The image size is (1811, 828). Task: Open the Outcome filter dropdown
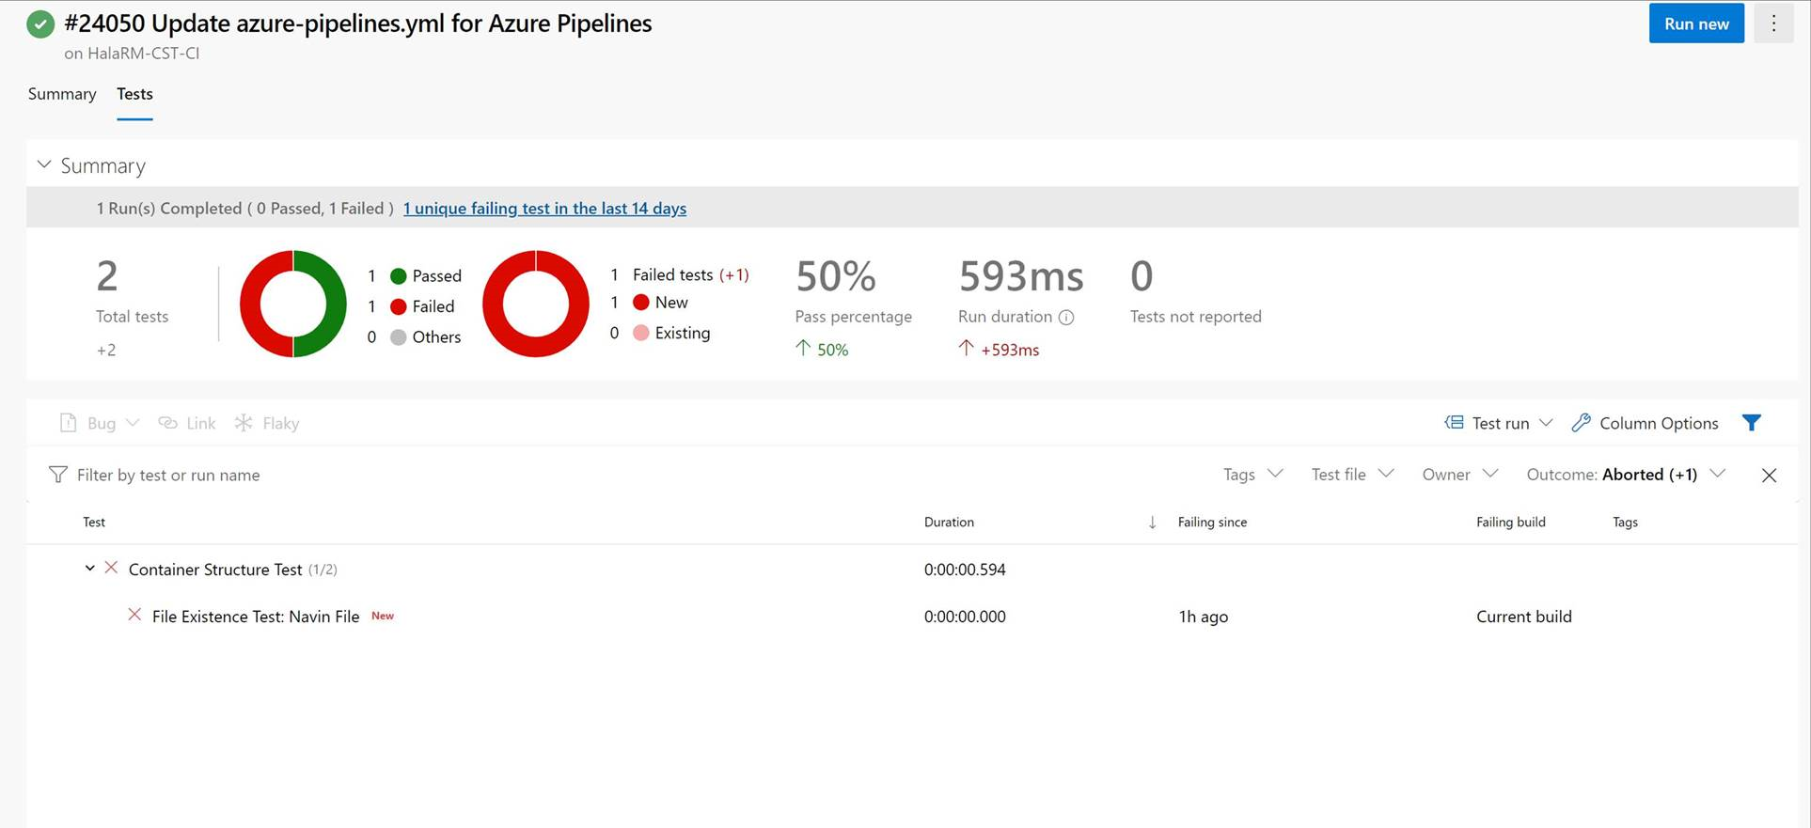[1625, 475]
